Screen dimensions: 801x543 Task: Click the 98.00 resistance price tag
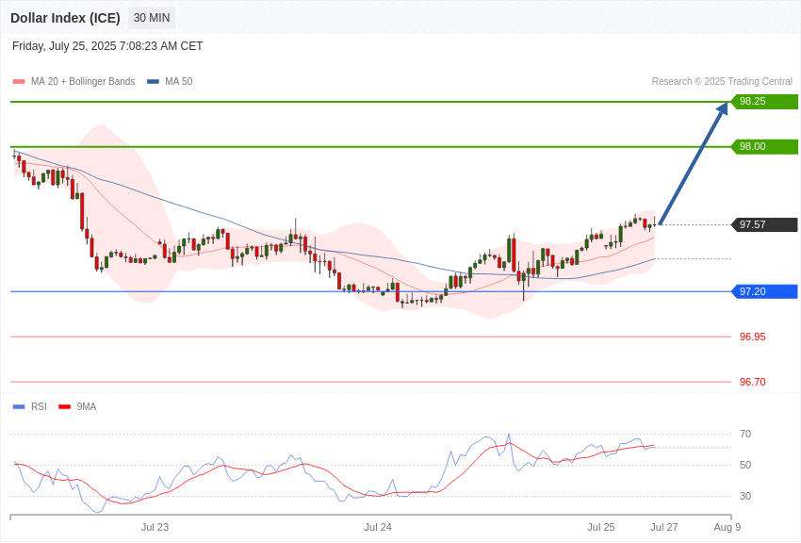764,147
